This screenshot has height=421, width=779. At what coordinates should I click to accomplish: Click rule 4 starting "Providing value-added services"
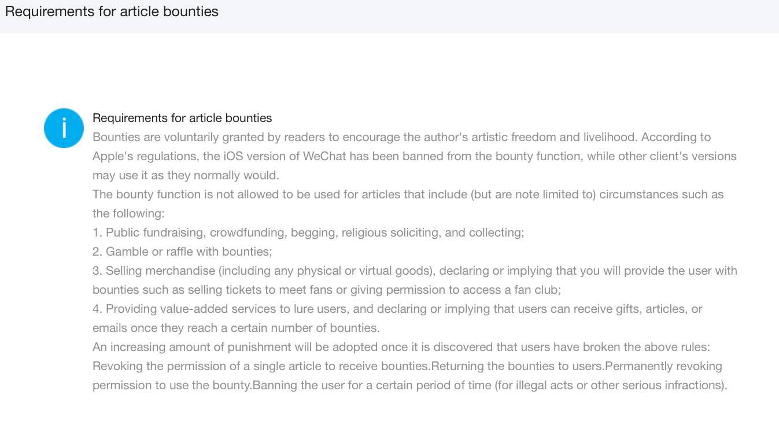[397, 309]
